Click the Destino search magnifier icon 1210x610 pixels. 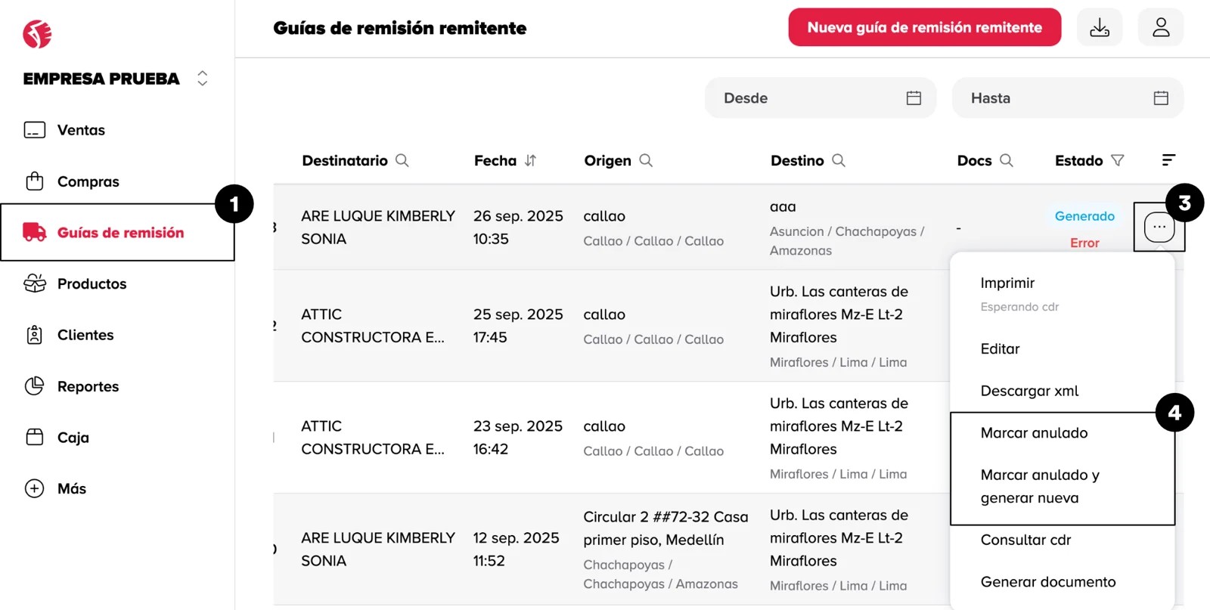coord(839,160)
